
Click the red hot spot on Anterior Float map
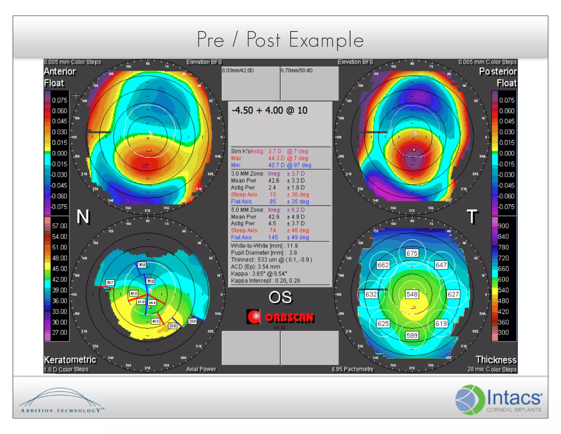pyautogui.click(x=144, y=165)
